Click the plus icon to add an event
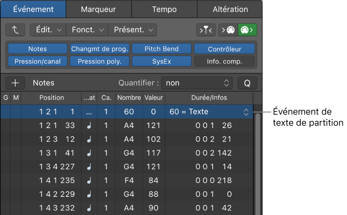Image resolution: width=347 pixels, height=215 pixels. (x=15, y=83)
